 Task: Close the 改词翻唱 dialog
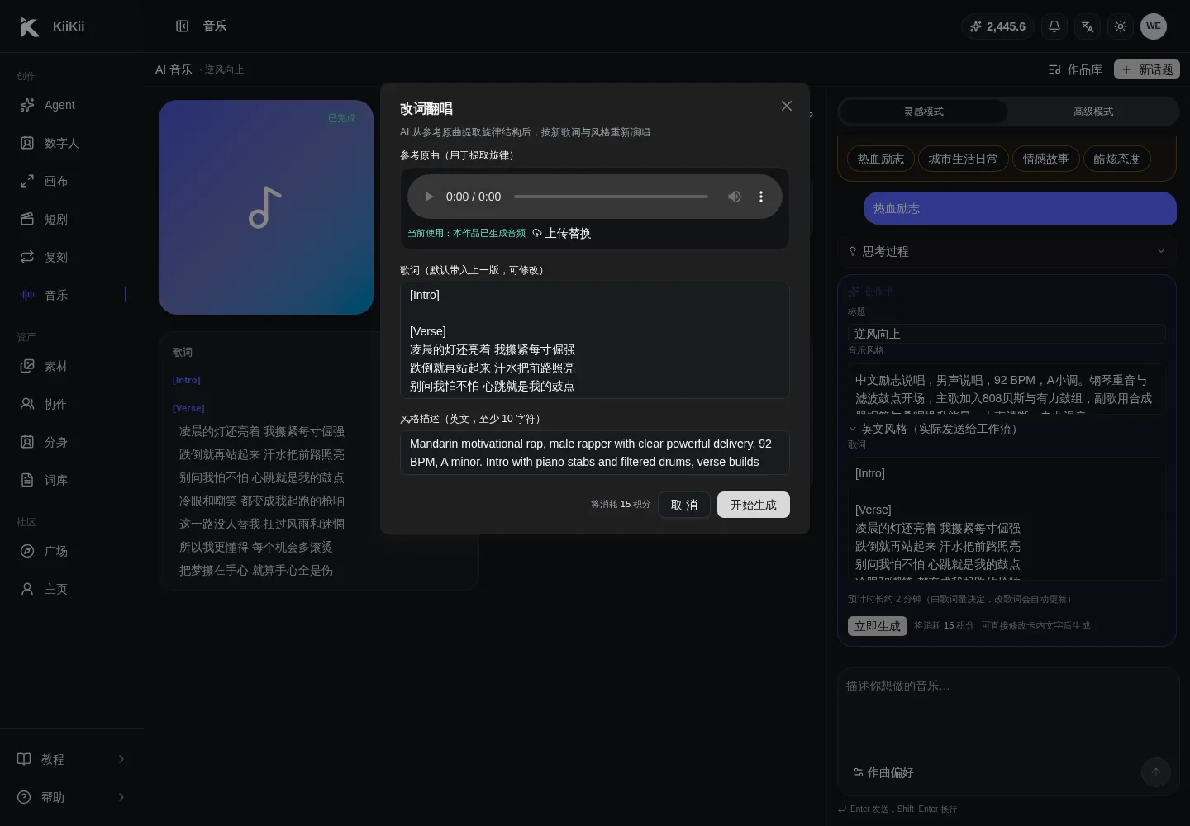tap(787, 106)
